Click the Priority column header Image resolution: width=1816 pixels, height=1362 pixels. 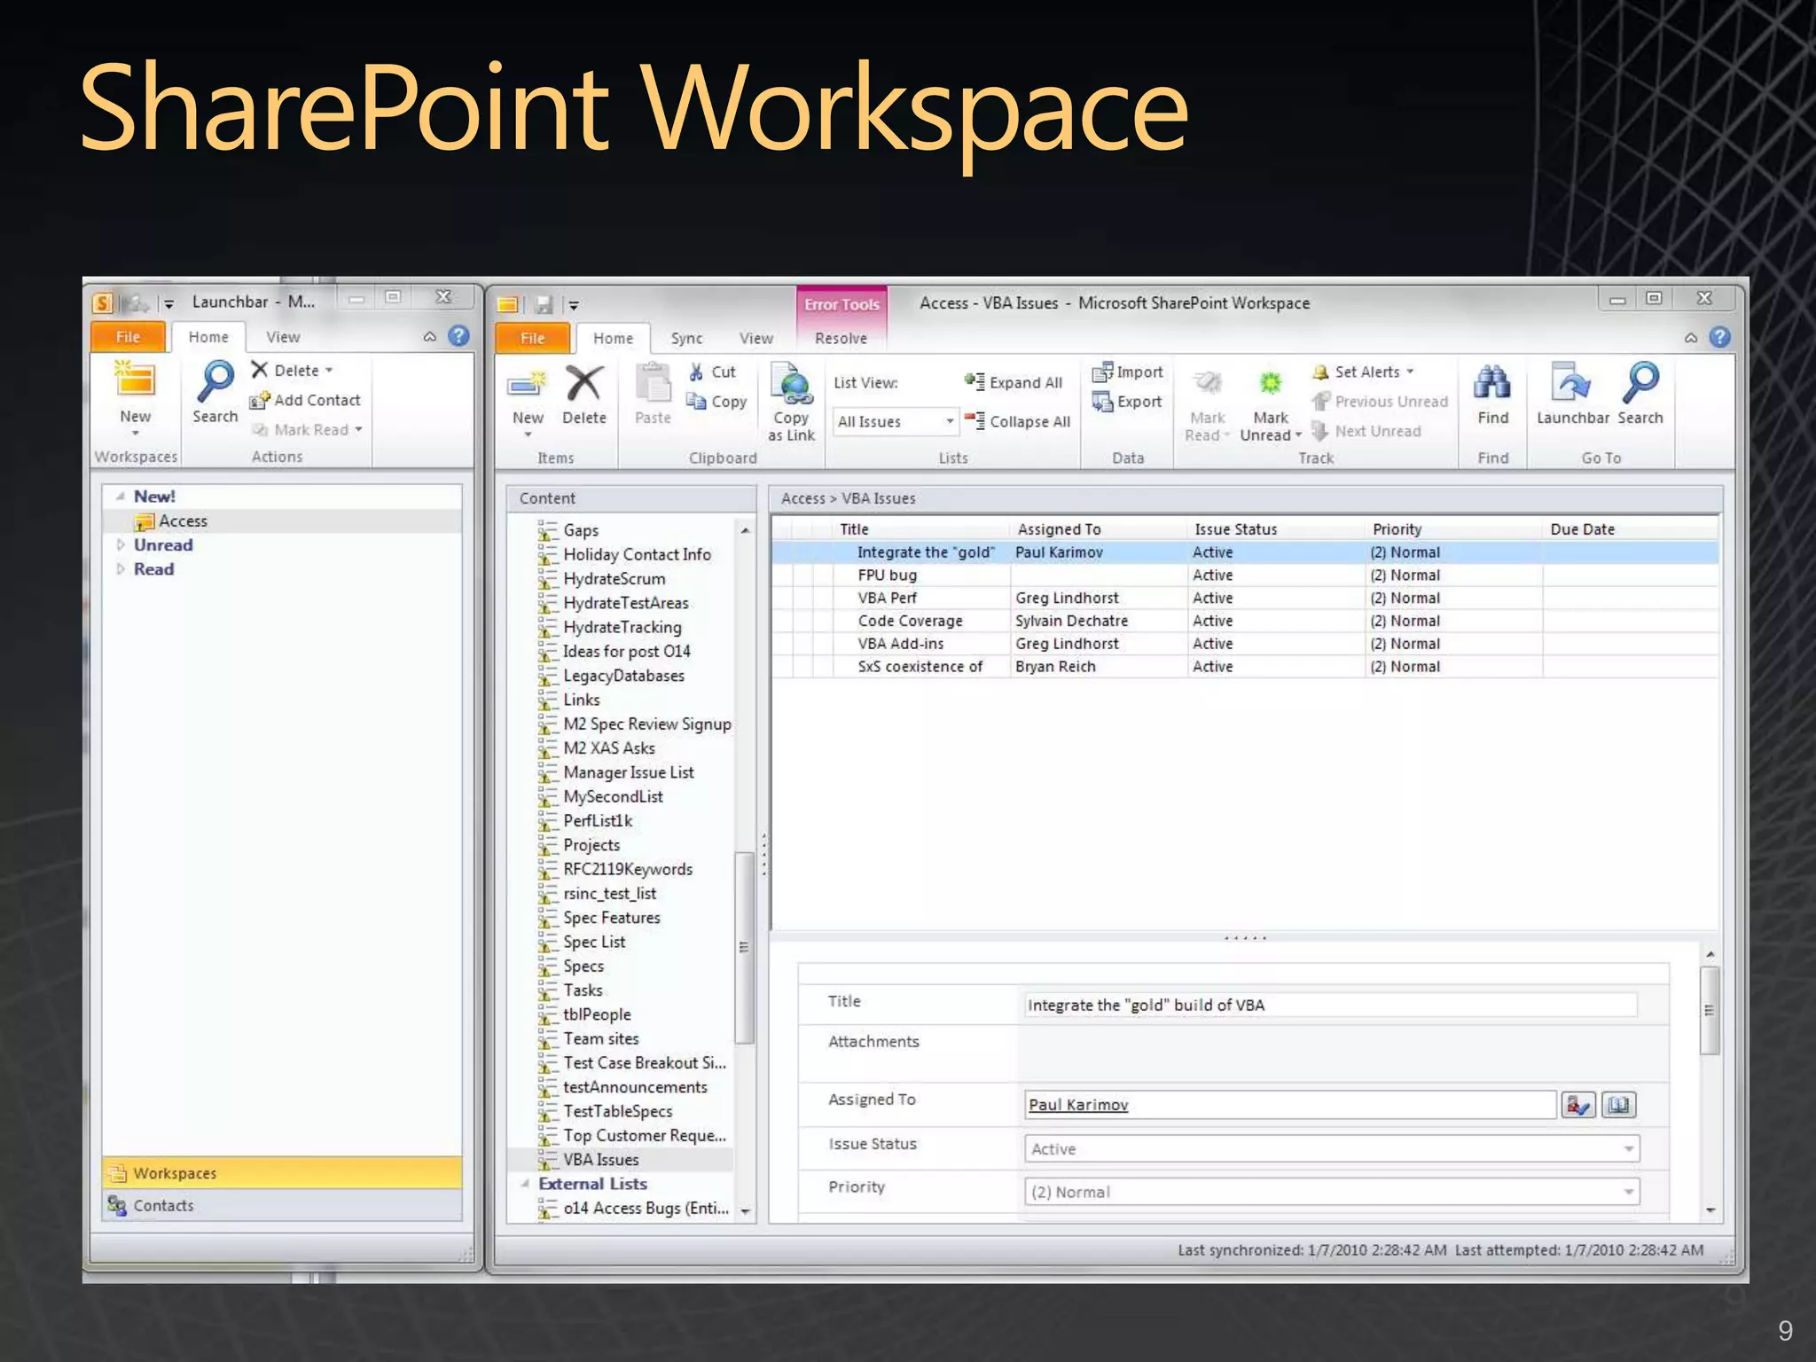click(x=1397, y=529)
